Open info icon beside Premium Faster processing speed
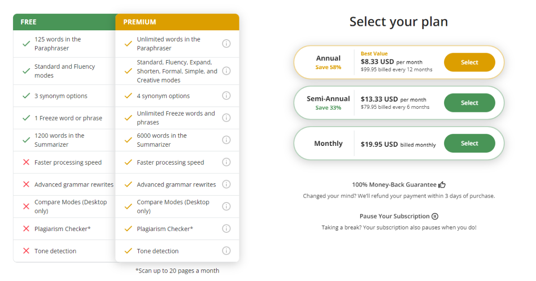536x281 pixels. [226, 162]
